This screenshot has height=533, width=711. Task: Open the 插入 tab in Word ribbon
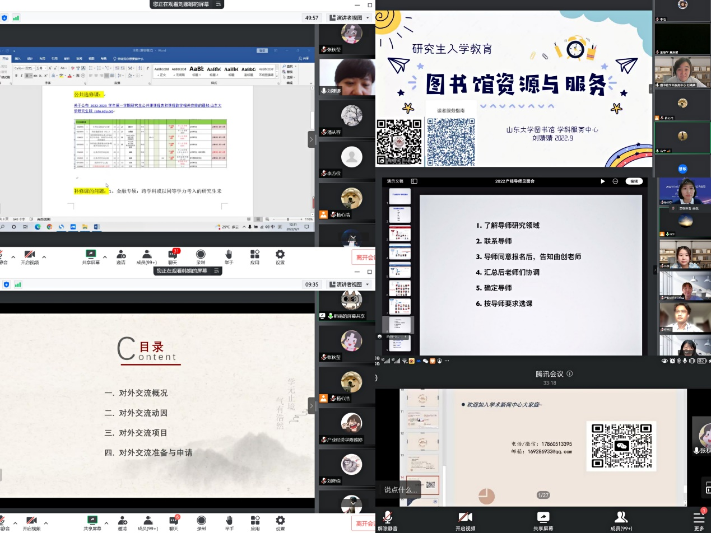pyautogui.click(x=18, y=58)
